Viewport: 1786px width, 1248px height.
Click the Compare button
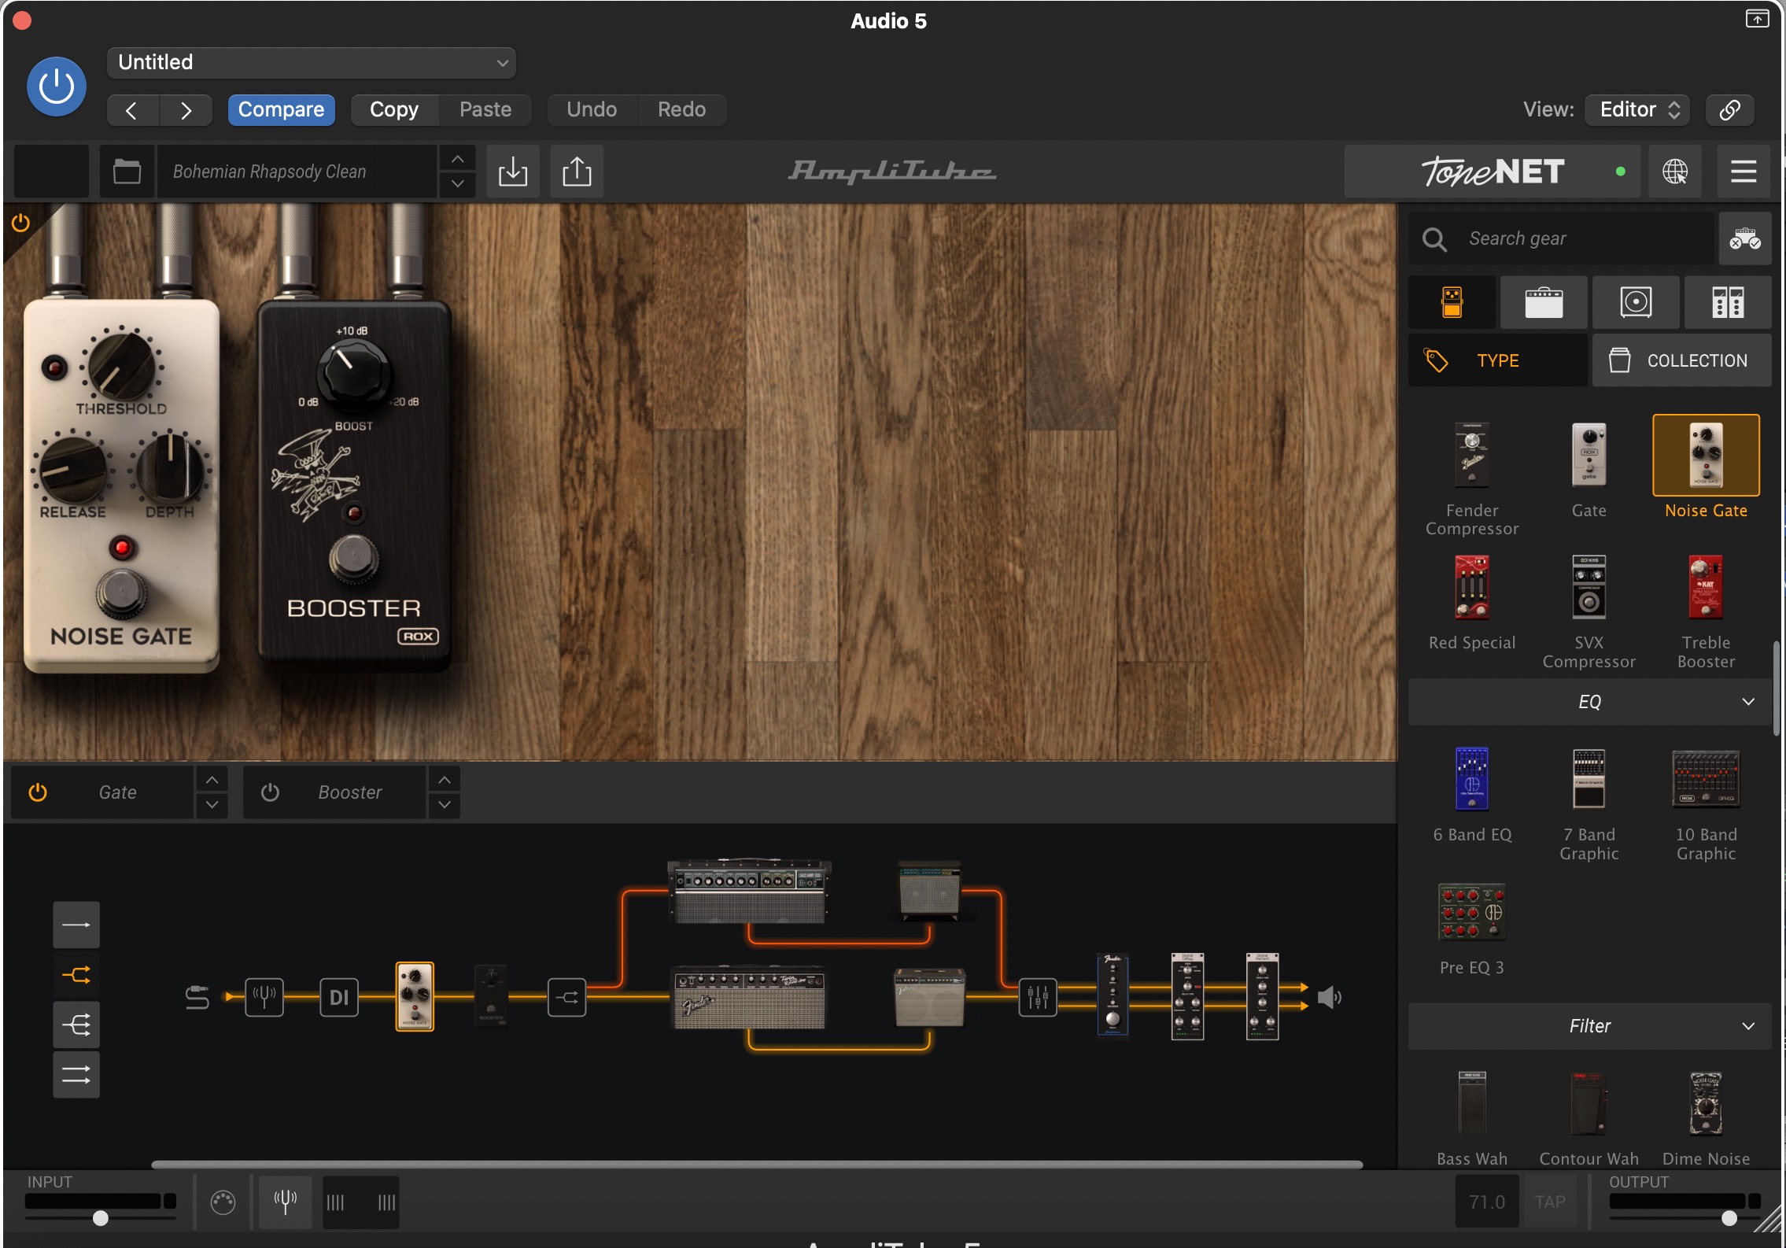coord(281,110)
